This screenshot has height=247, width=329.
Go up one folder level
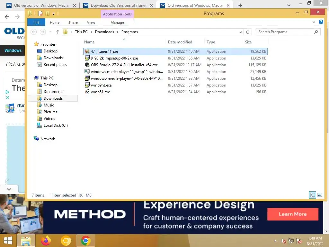pos(58,32)
